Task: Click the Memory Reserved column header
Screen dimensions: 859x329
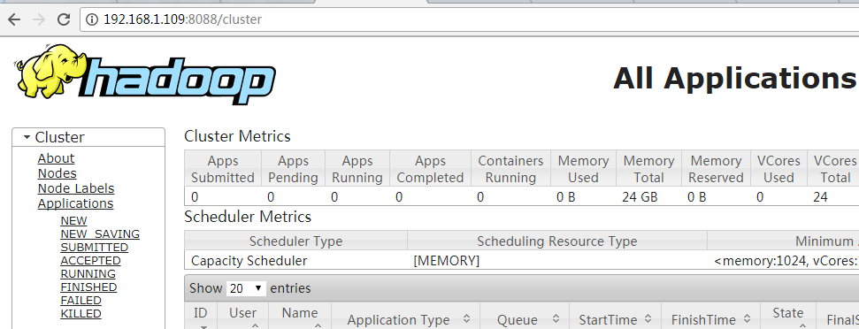Action: (x=716, y=169)
